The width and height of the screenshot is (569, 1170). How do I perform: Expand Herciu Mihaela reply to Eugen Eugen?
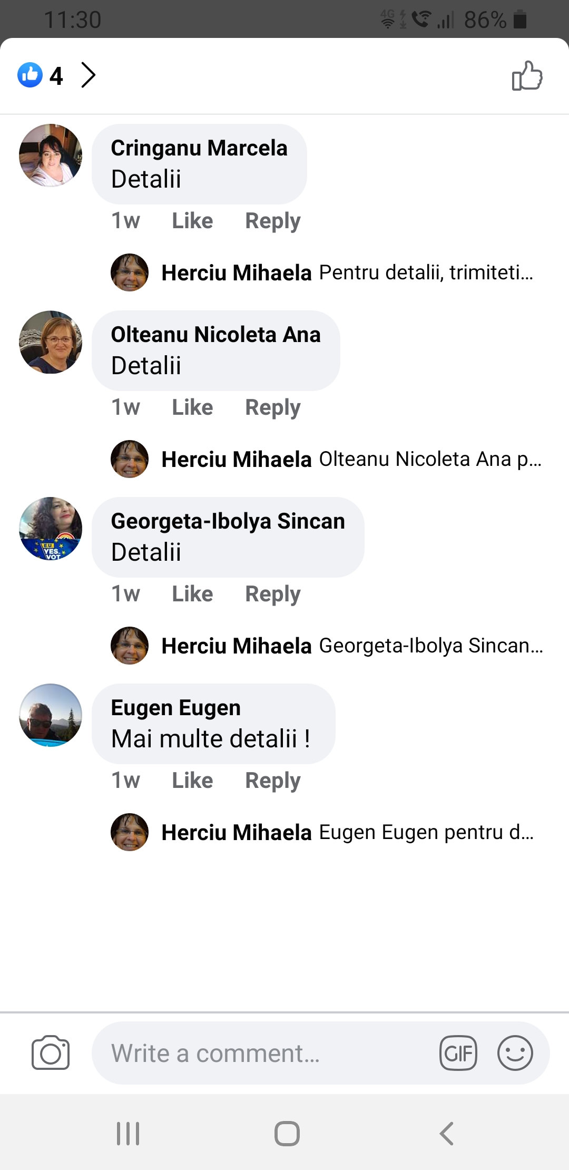pos(348,832)
